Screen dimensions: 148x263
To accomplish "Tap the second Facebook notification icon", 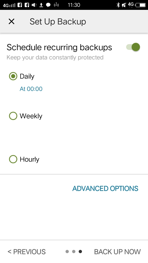I will pos(27,5).
